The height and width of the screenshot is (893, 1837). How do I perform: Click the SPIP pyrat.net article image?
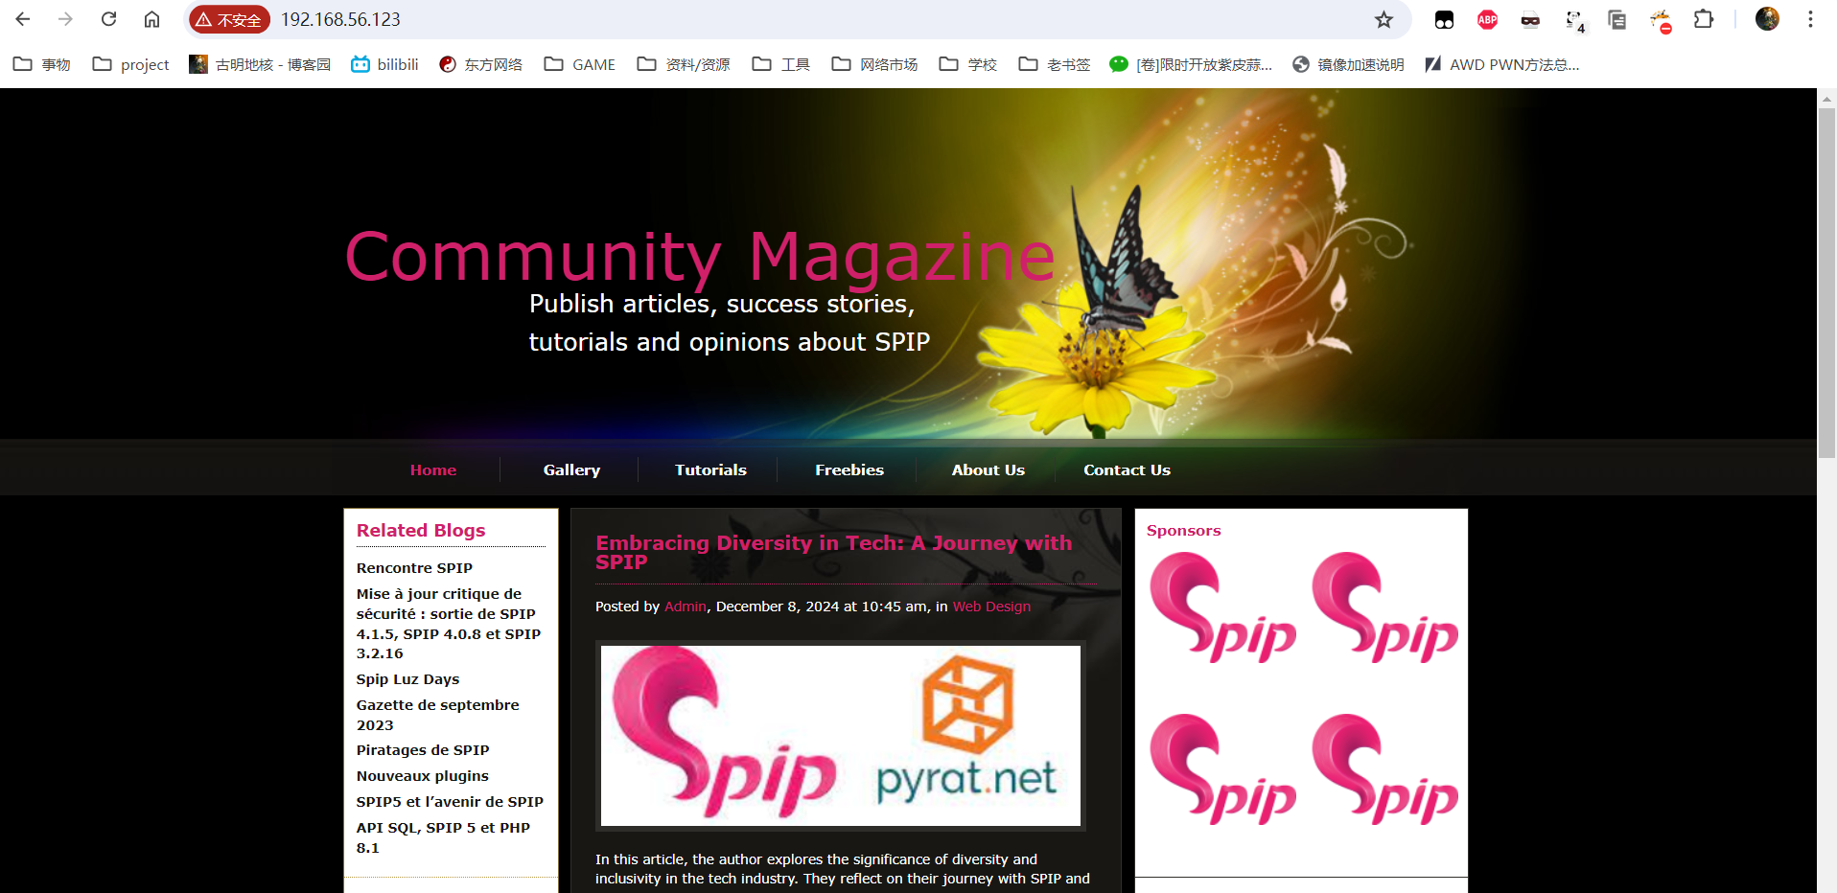pos(840,735)
